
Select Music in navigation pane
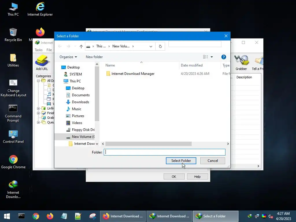[74, 109]
